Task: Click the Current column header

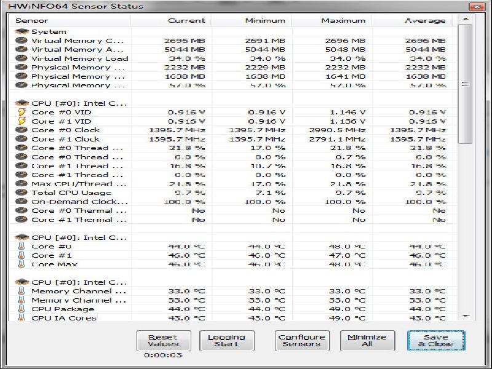Action: click(171, 21)
